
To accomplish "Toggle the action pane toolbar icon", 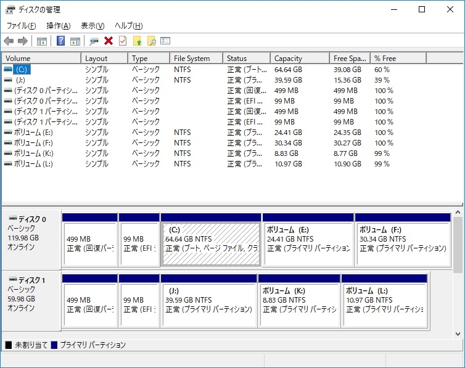I will pyautogui.click(x=75, y=41).
